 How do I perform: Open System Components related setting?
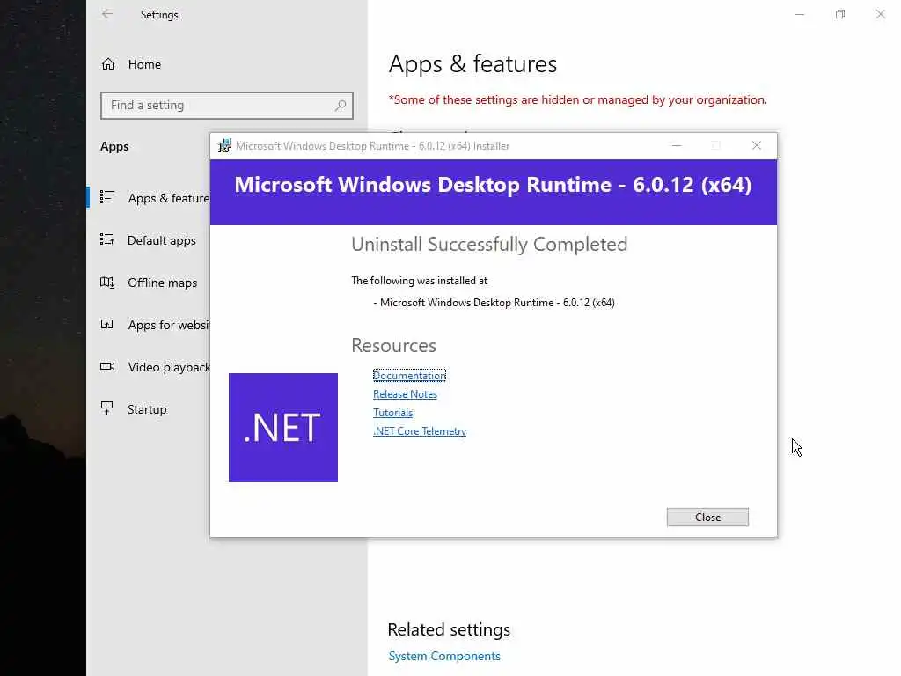tap(444, 656)
